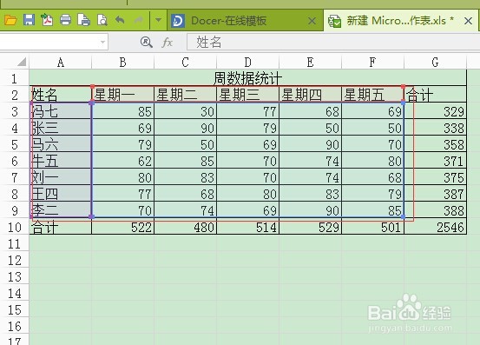Click the title cell 周数据统计

pyautogui.click(x=247, y=78)
